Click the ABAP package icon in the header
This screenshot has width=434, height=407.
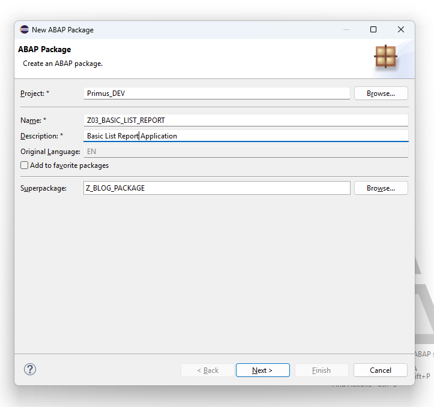[385, 56]
